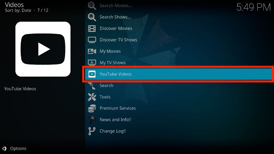Click the YouTube Videos caption under thumbnail
This screenshot has height=154, width=274.
[20, 89]
